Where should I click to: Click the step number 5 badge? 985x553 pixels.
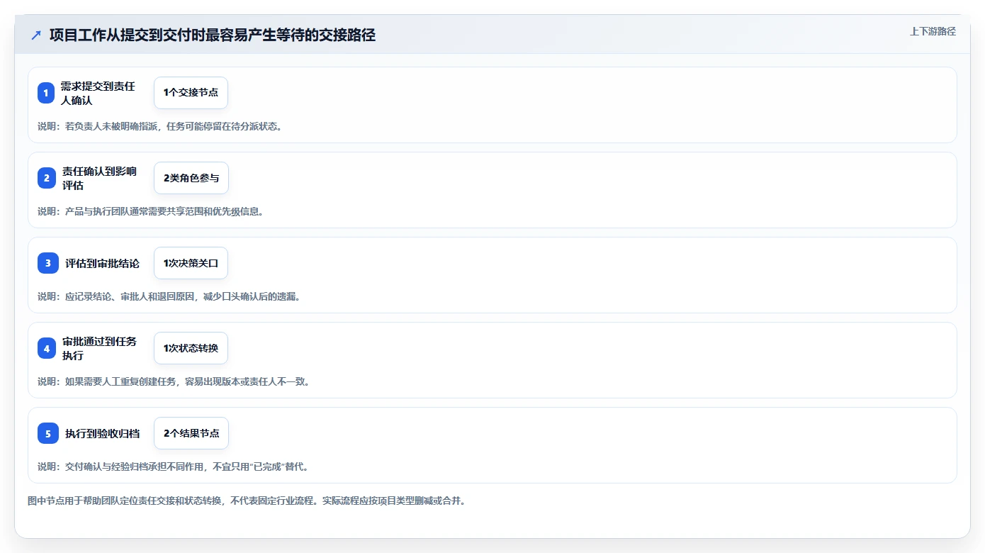pos(48,433)
